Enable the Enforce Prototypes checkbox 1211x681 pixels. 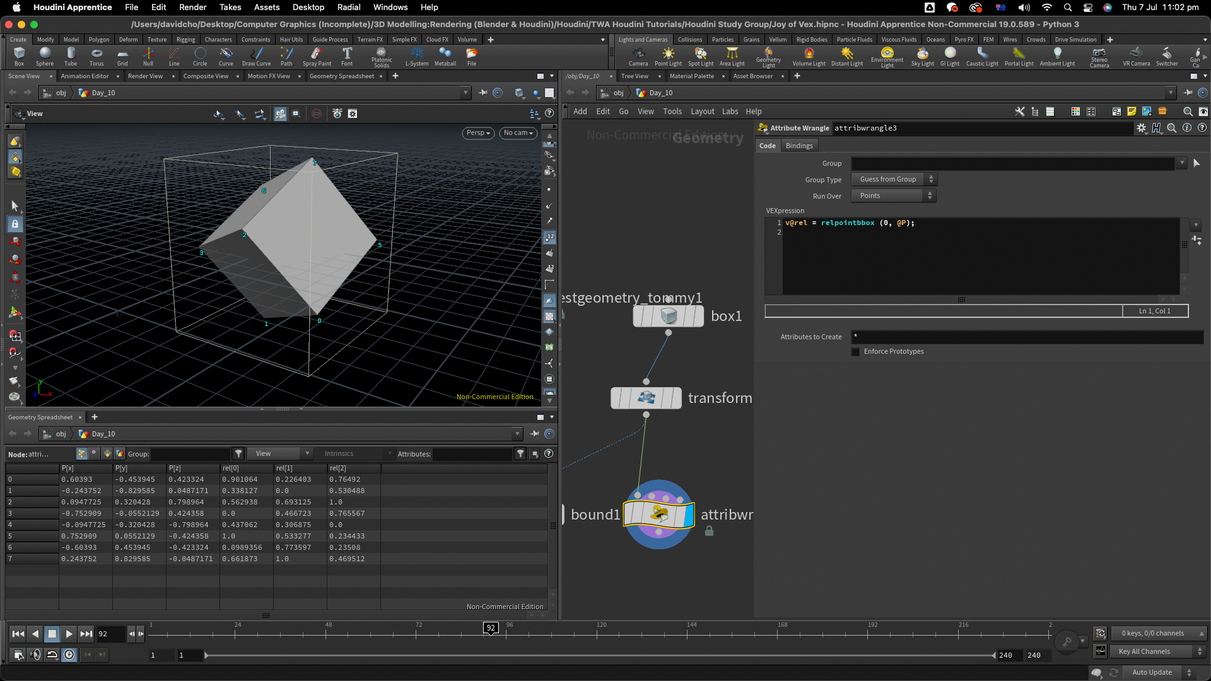[855, 352]
